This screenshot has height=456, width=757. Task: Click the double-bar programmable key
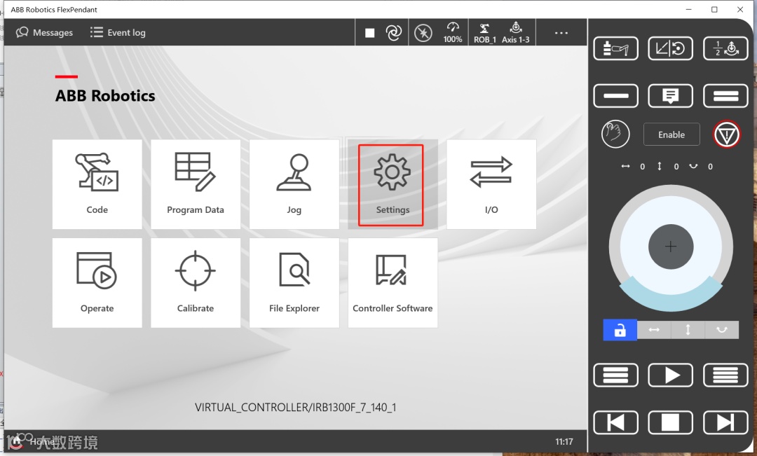tap(725, 95)
